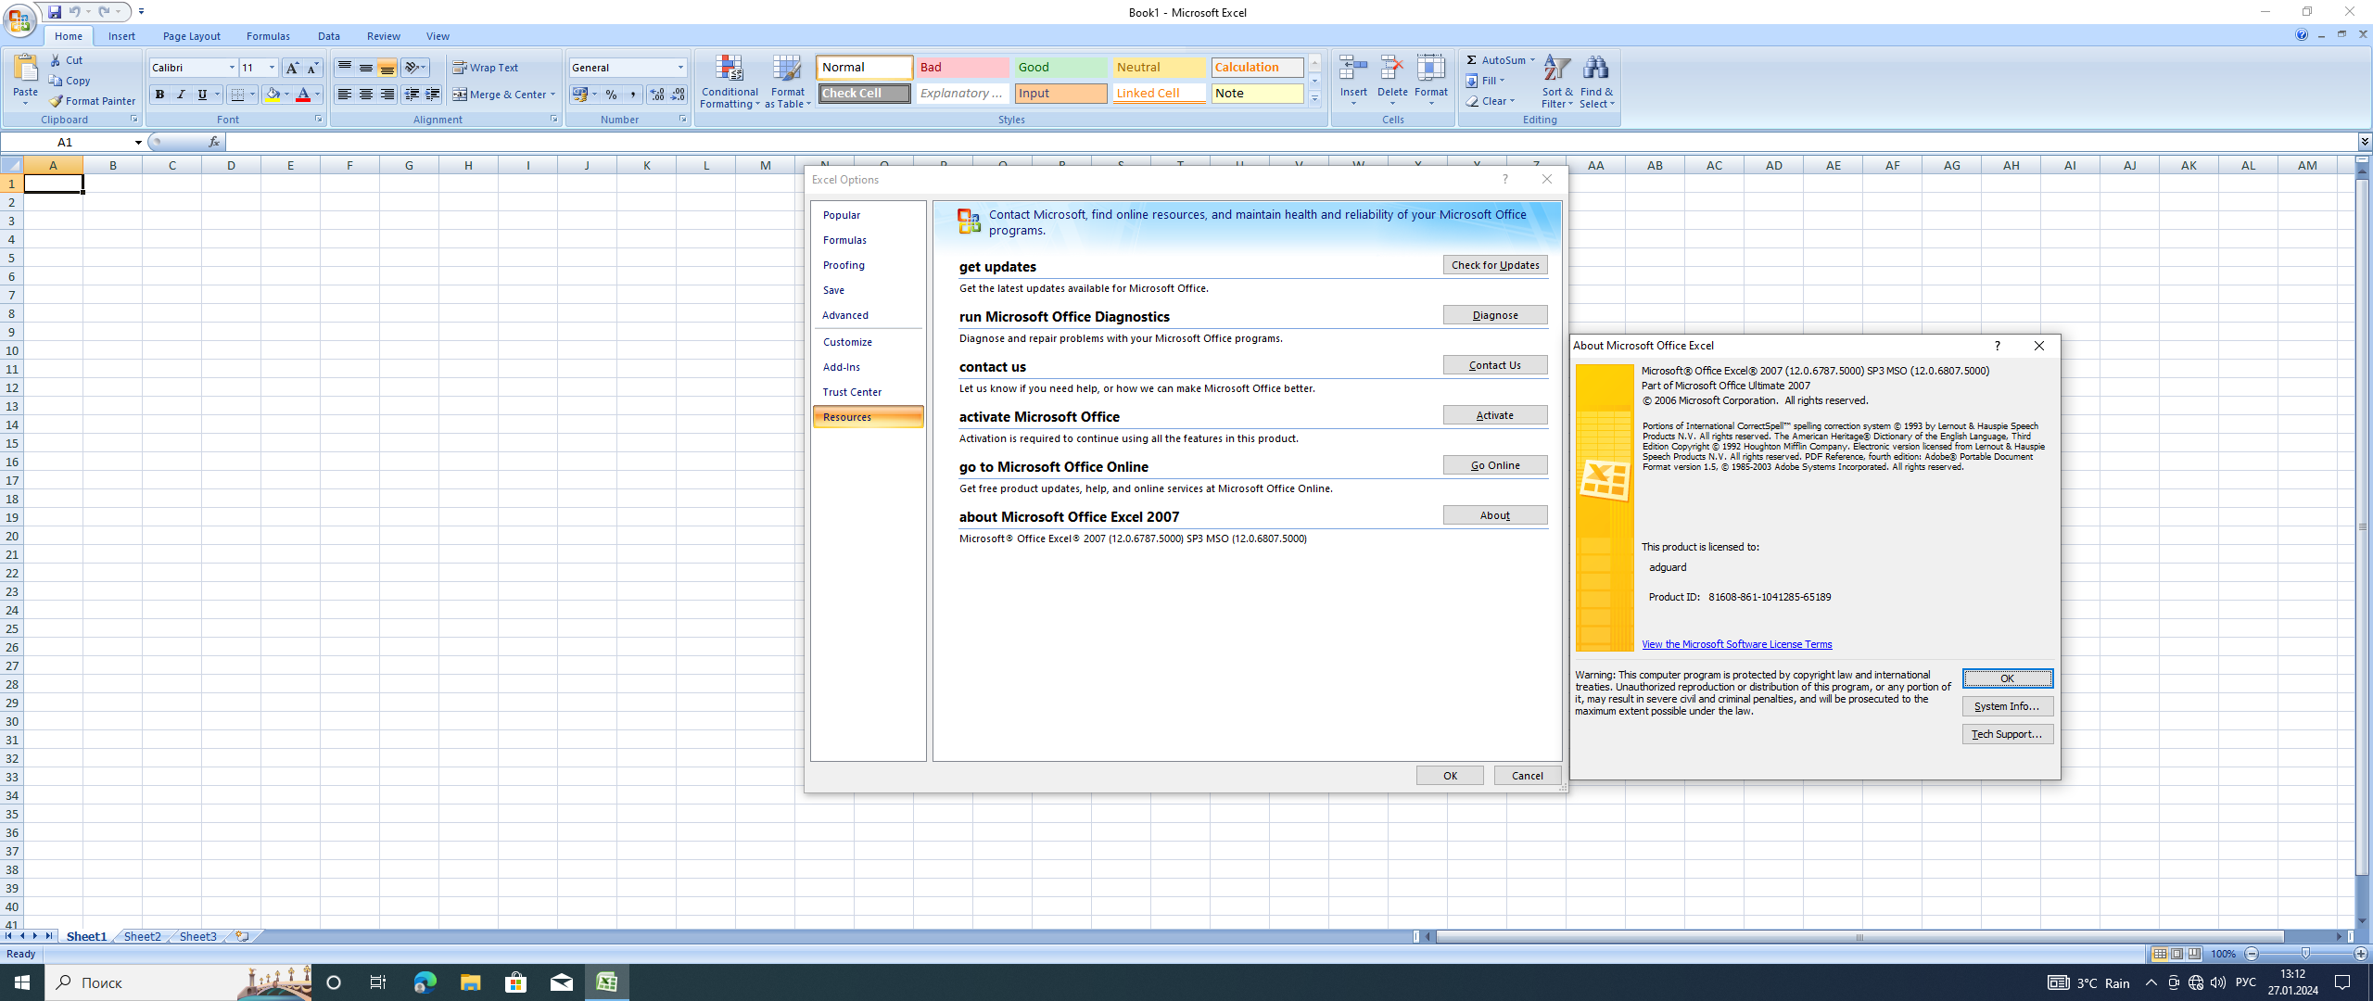This screenshot has width=2373, height=1001.
Task: Toggle bold formatting
Action: (159, 95)
